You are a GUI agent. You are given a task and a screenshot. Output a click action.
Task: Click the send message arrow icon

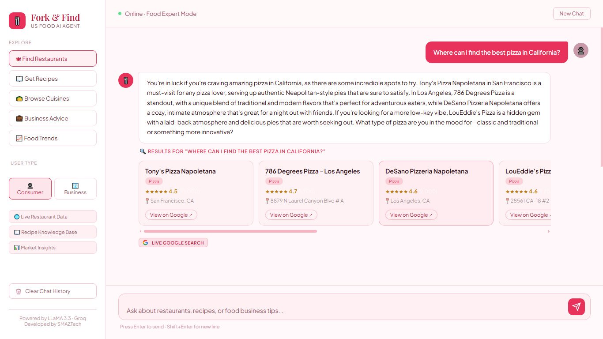tap(577, 307)
